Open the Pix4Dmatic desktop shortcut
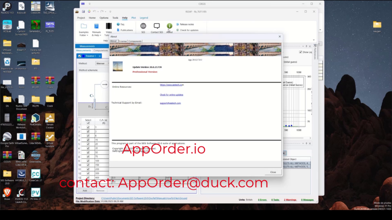Viewport: 392px width, 220px height. click(36, 120)
